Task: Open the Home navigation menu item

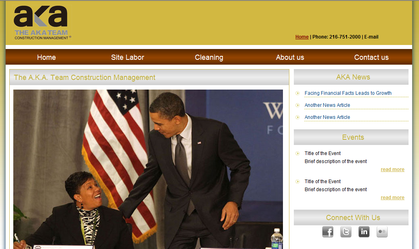Action: pos(46,57)
